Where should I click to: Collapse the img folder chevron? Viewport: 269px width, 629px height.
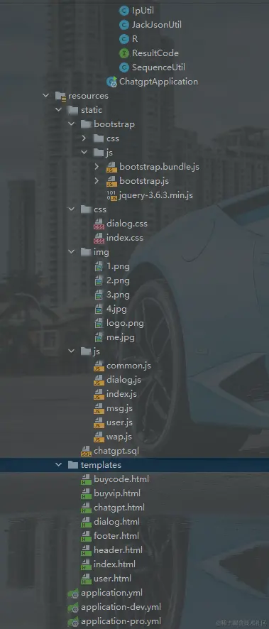coord(72,252)
